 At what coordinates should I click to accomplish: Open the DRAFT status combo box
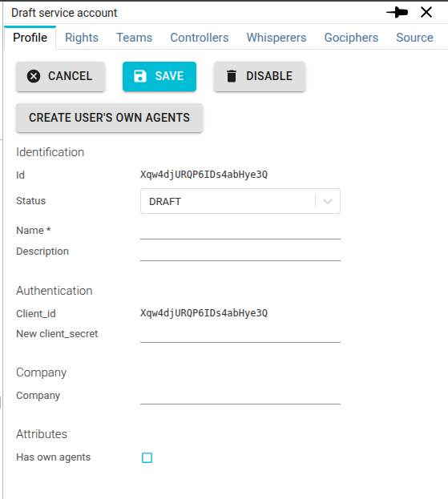pos(240,201)
